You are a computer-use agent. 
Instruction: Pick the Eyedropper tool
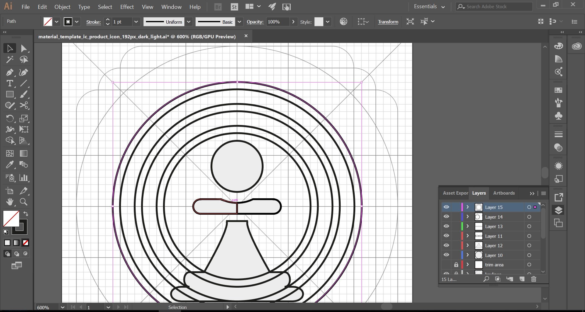click(10, 165)
